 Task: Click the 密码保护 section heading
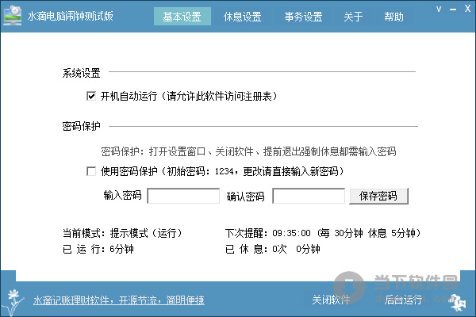(x=81, y=126)
